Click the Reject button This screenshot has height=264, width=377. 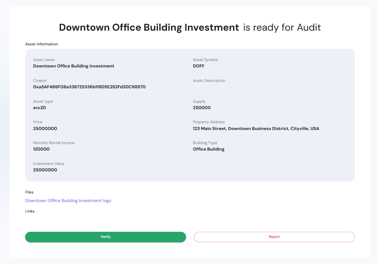(274, 237)
